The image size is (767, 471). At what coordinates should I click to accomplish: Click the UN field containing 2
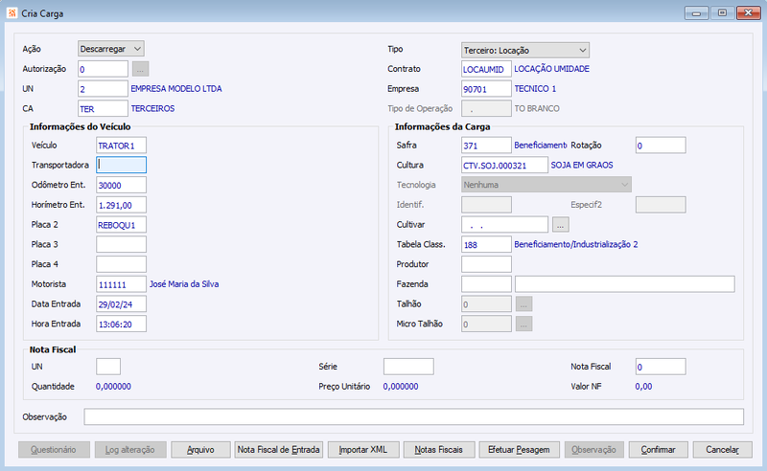point(103,88)
